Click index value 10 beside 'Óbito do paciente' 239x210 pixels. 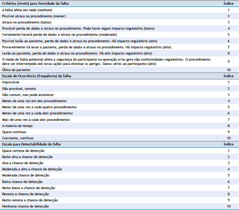[x=228, y=70]
